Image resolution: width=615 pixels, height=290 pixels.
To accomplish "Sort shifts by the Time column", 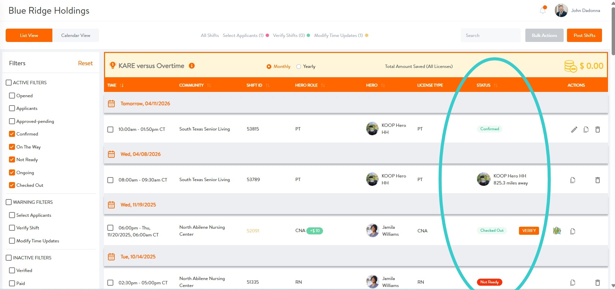I will (122, 85).
